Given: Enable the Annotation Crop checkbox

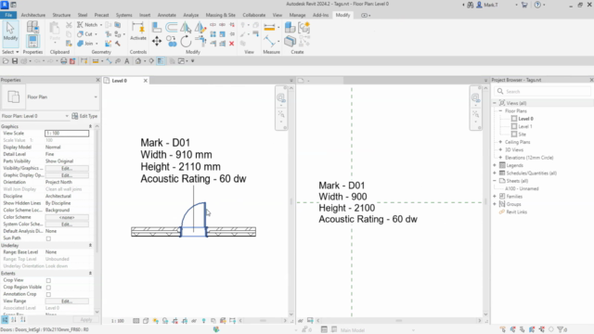Looking at the screenshot, I should click(48, 294).
